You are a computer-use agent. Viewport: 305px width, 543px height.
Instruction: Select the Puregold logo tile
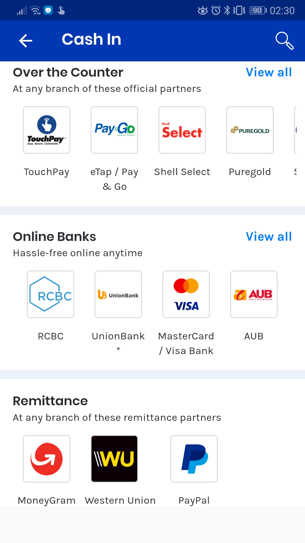250,130
